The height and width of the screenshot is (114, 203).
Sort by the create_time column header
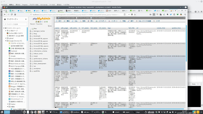click(161, 28)
